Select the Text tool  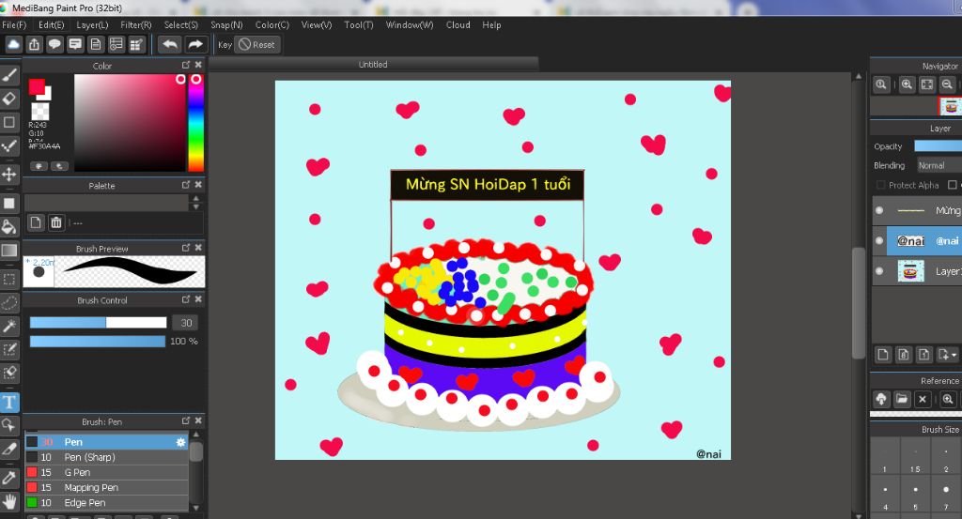[x=9, y=402]
